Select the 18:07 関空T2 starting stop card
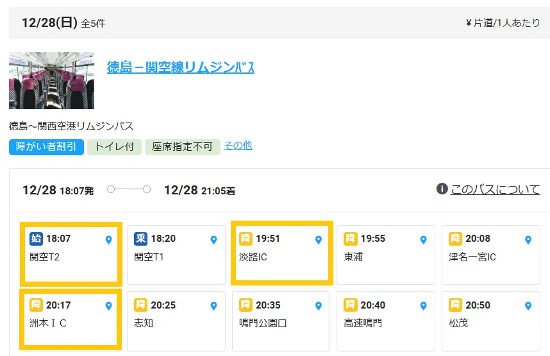 pyautogui.click(x=71, y=253)
